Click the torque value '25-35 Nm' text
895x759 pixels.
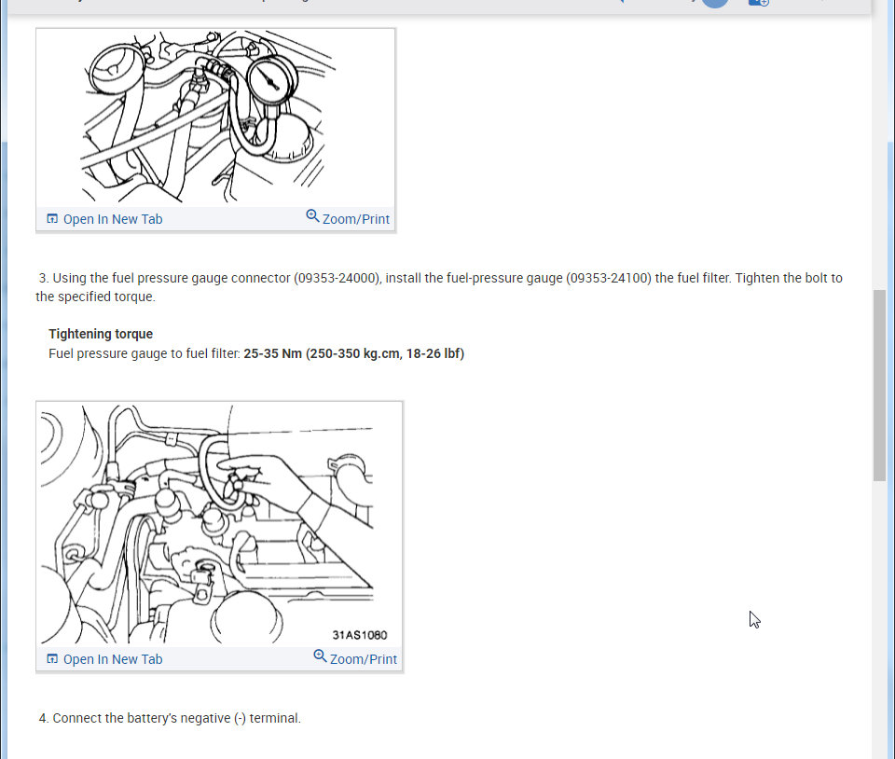[272, 353]
